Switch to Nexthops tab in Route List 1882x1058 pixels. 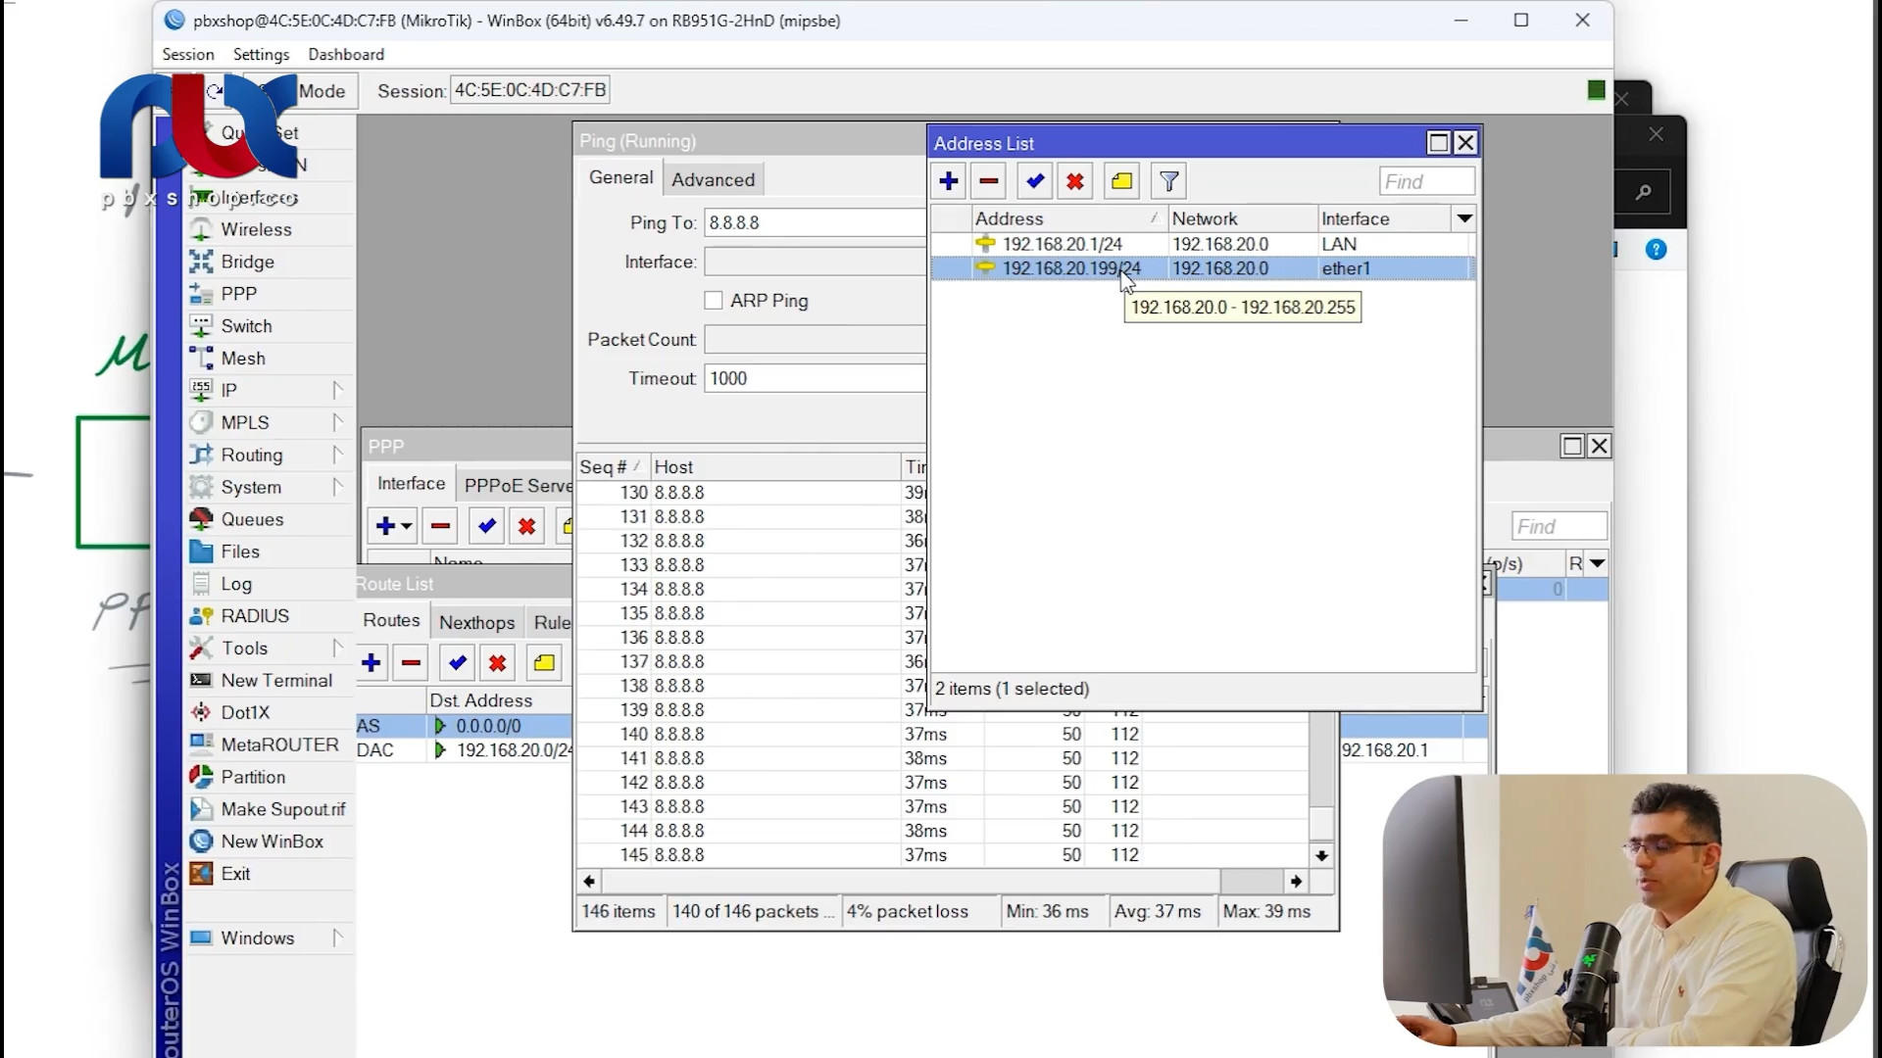[x=476, y=622]
